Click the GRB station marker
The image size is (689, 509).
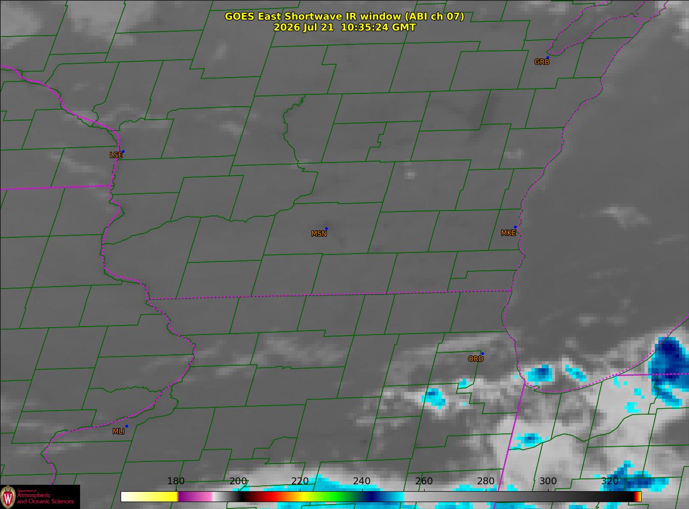548,57
